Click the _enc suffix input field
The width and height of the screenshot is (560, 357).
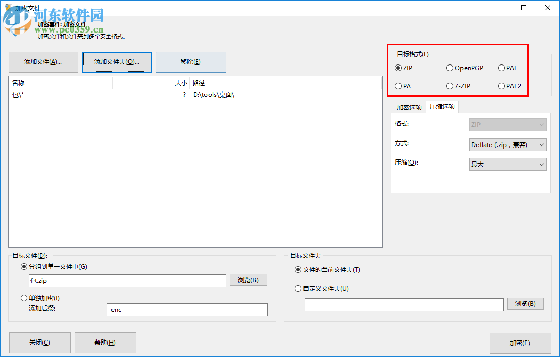(187, 310)
